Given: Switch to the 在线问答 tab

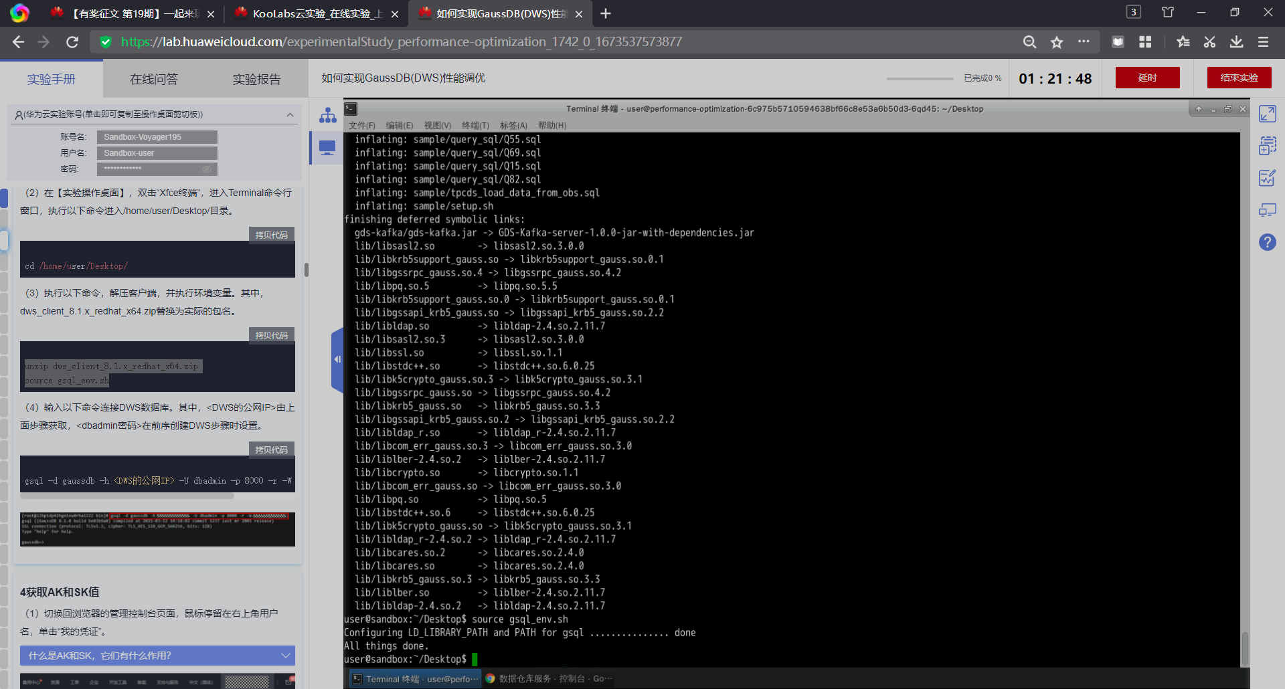Looking at the screenshot, I should pos(154,79).
